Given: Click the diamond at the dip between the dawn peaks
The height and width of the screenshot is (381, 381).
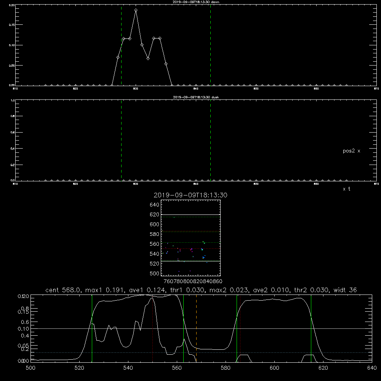Looking at the screenshot, I should pyautogui.click(x=148, y=59).
